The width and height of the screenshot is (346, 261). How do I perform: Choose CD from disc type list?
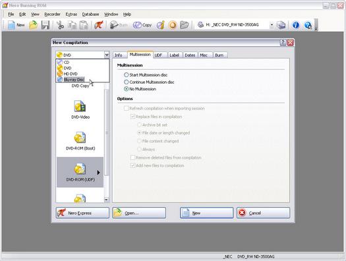[82, 63]
